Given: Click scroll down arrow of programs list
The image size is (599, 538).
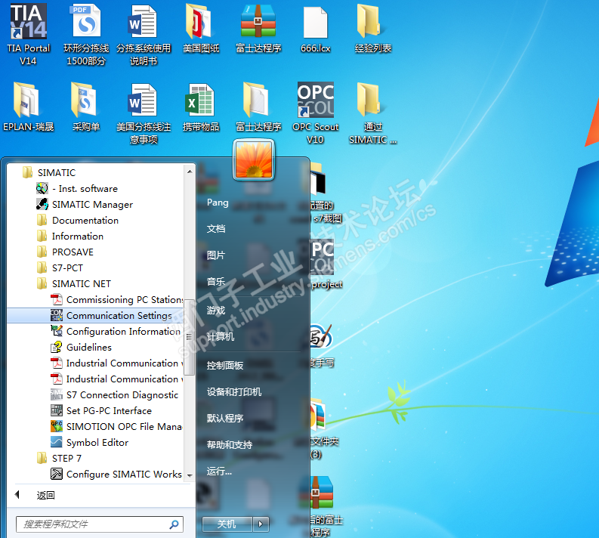Looking at the screenshot, I should point(190,476).
